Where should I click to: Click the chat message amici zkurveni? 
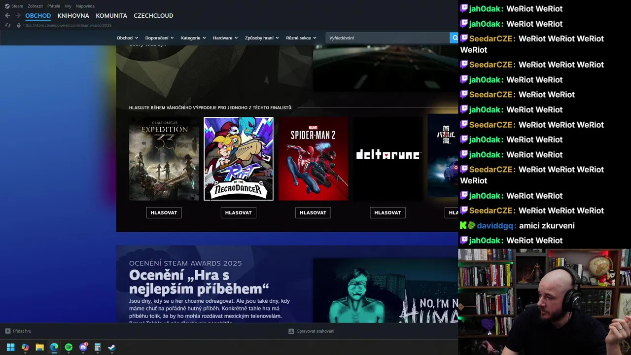[x=547, y=226]
